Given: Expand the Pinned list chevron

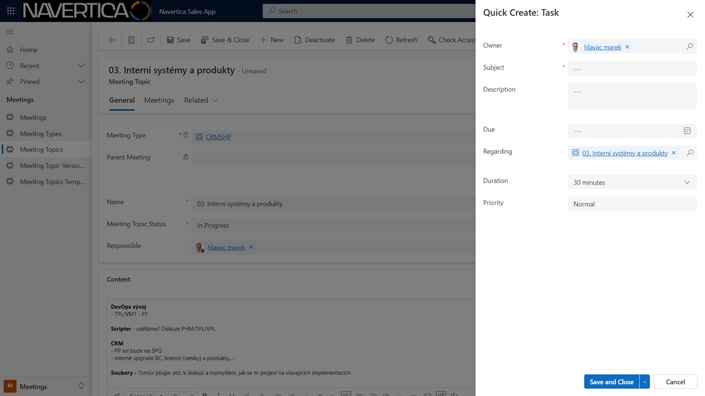Looking at the screenshot, I should coord(81,82).
